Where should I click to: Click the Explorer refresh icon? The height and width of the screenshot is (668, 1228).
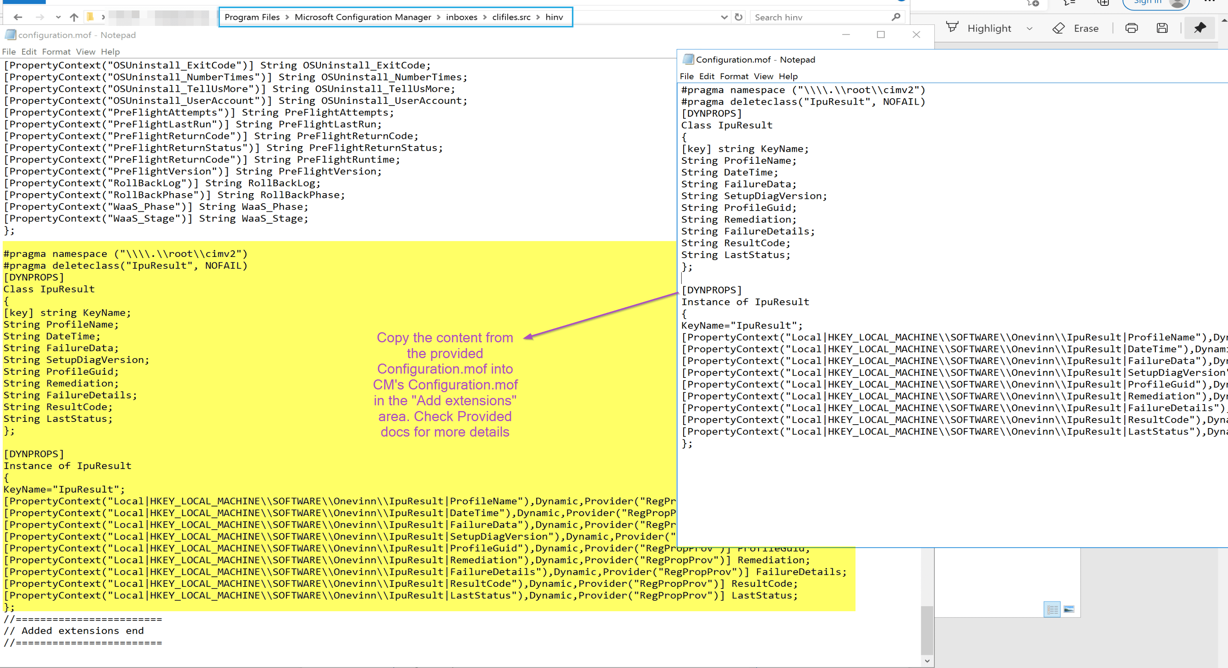[738, 17]
